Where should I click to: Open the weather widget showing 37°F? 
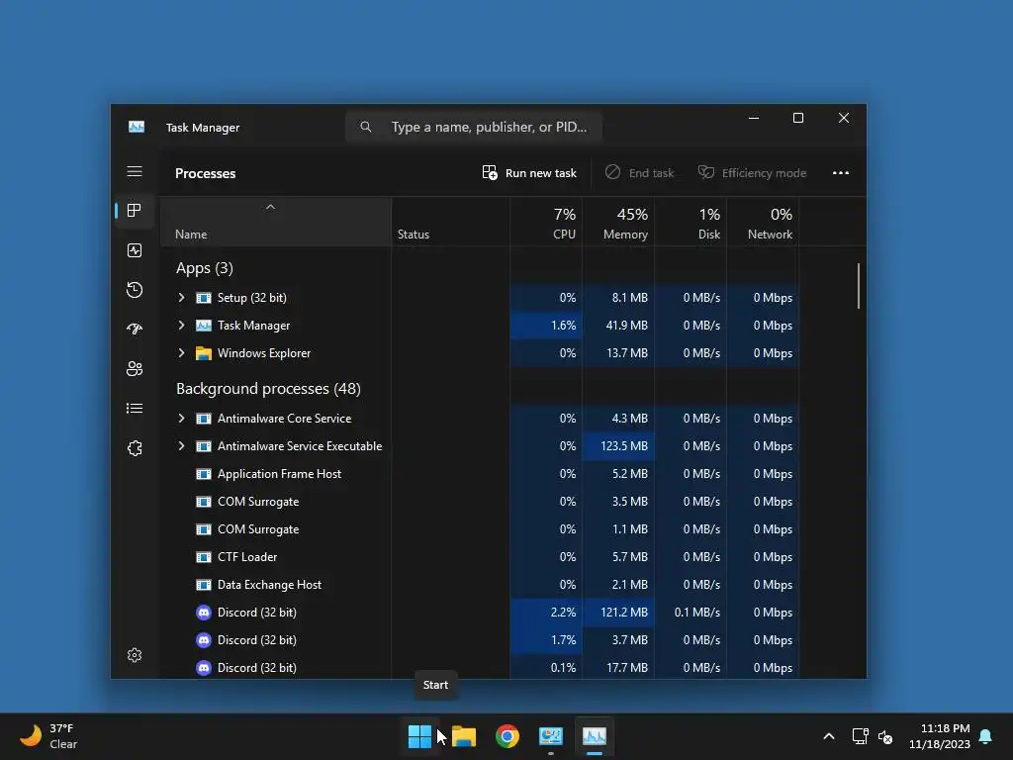pos(48,736)
